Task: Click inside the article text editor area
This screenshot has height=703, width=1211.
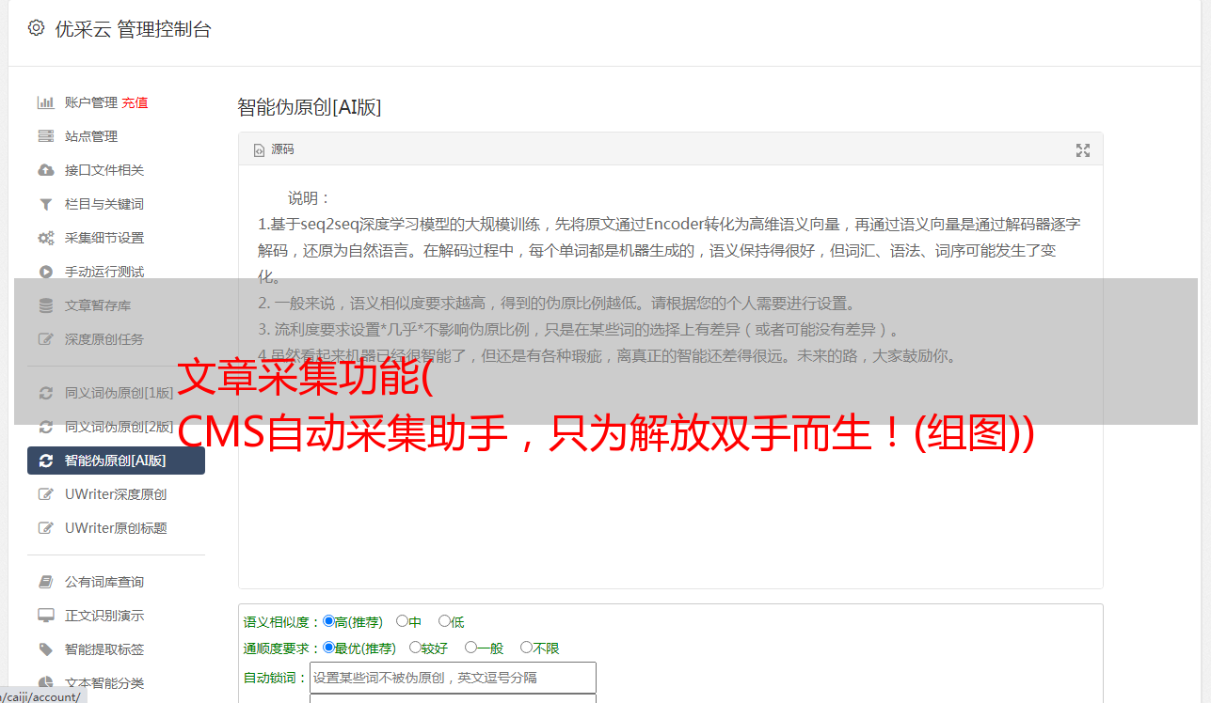Action: [670, 377]
